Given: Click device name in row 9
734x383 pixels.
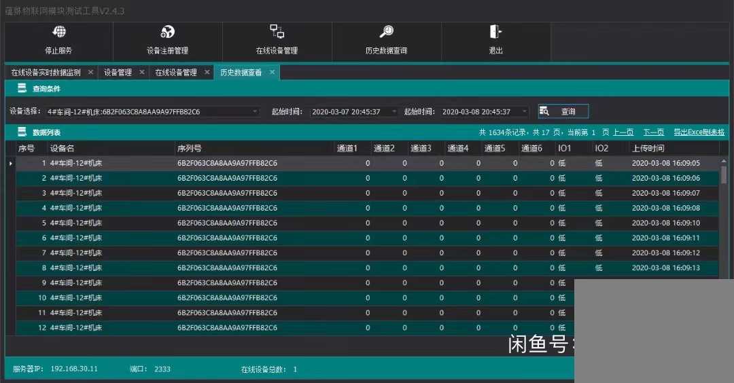Looking at the screenshot, I should [76, 283].
